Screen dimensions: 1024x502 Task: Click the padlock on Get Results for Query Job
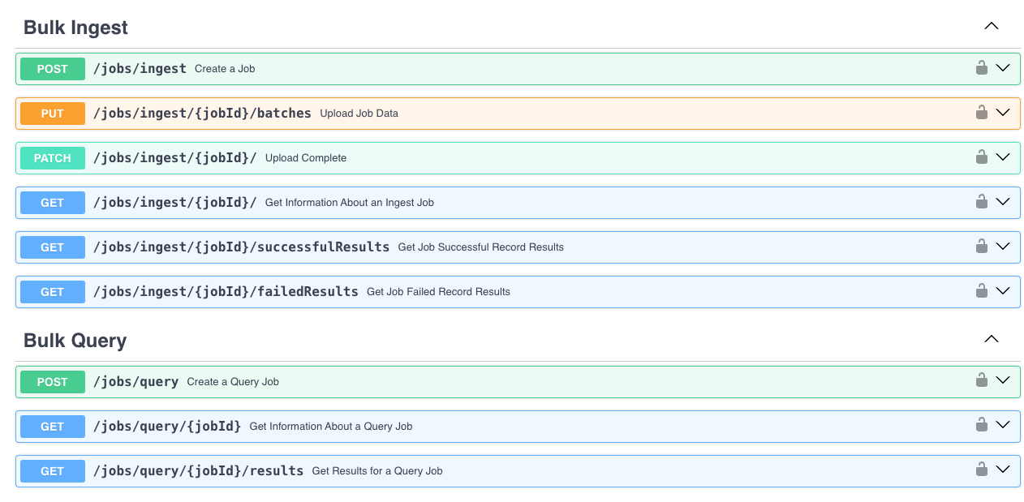(x=982, y=470)
